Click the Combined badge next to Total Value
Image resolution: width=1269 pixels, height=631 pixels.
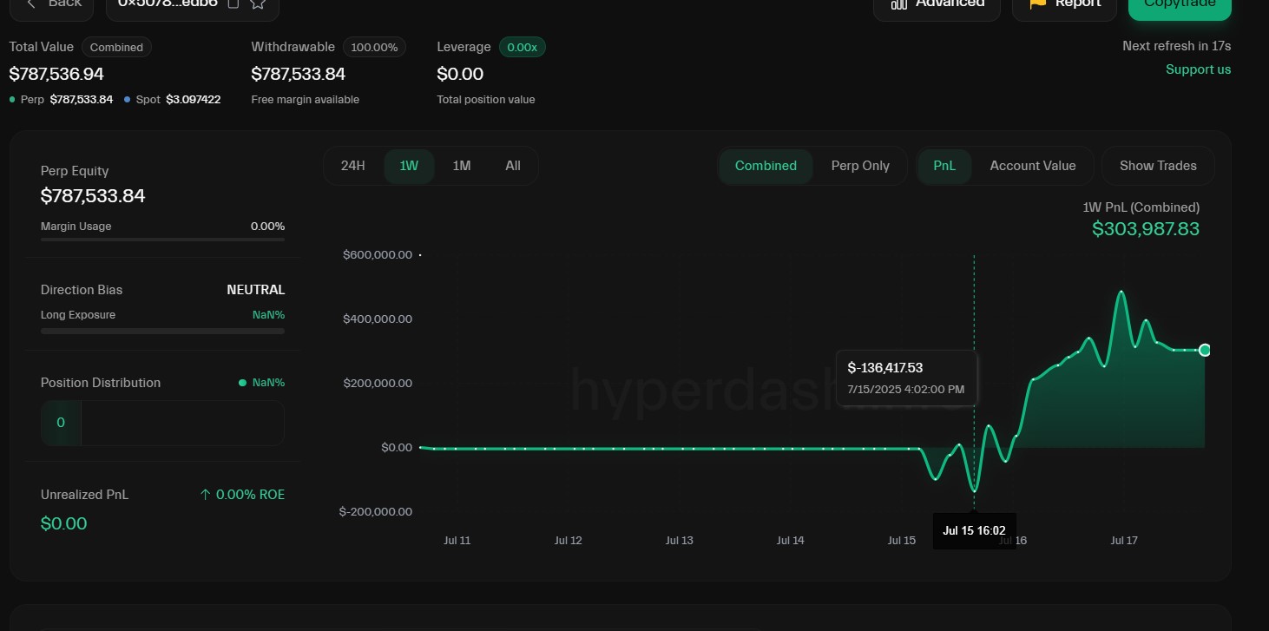coord(116,47)
